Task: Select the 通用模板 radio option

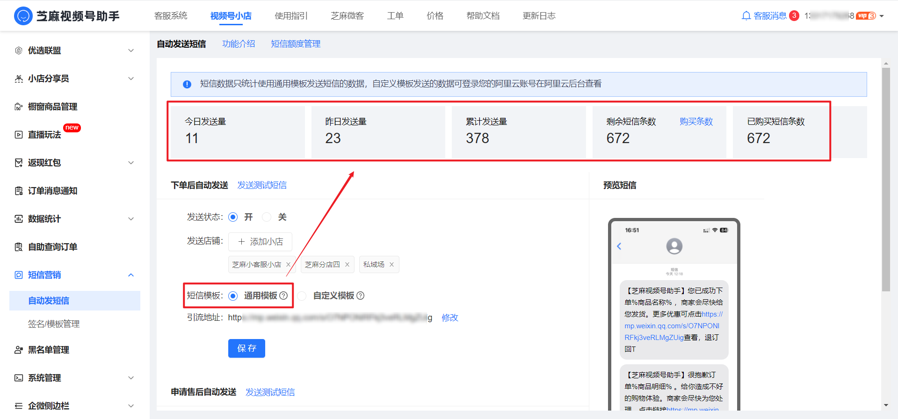Action: 233,296
